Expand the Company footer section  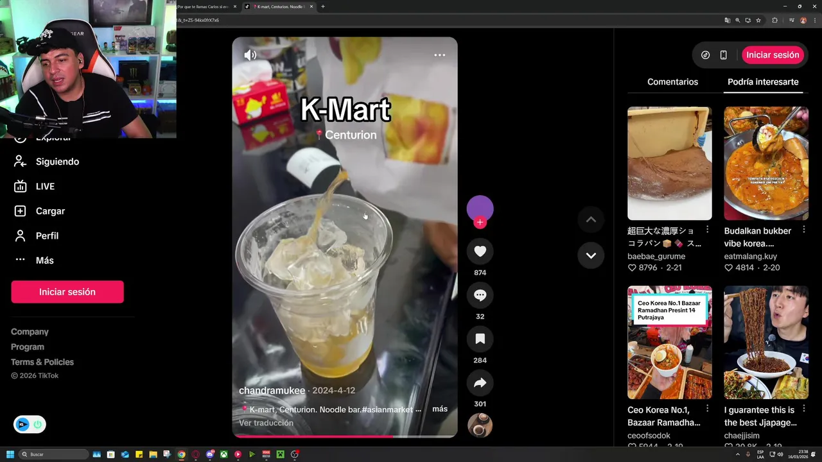[x=30, y=332]
